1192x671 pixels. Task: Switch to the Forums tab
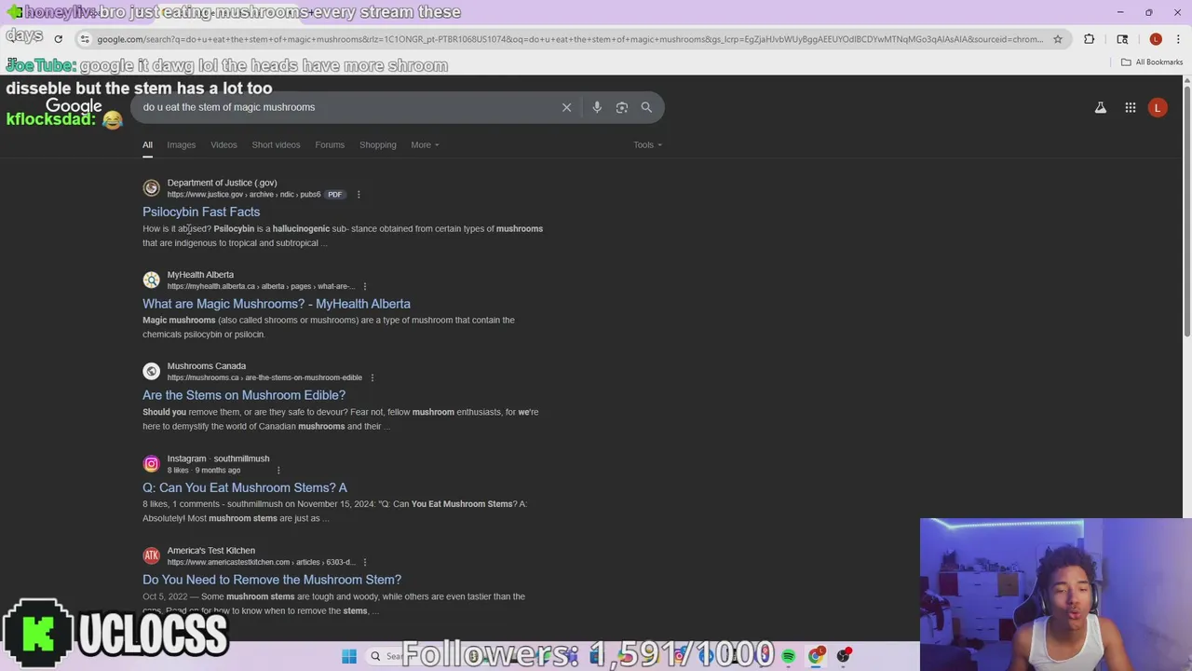pyautogui.click(x=330, y=144)
